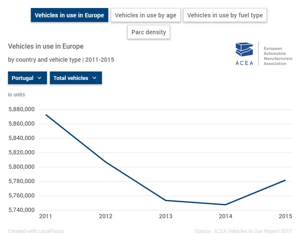The image size is (302, 247).
Task: Click the 2015 x-axis label
Action: [286, 217]
